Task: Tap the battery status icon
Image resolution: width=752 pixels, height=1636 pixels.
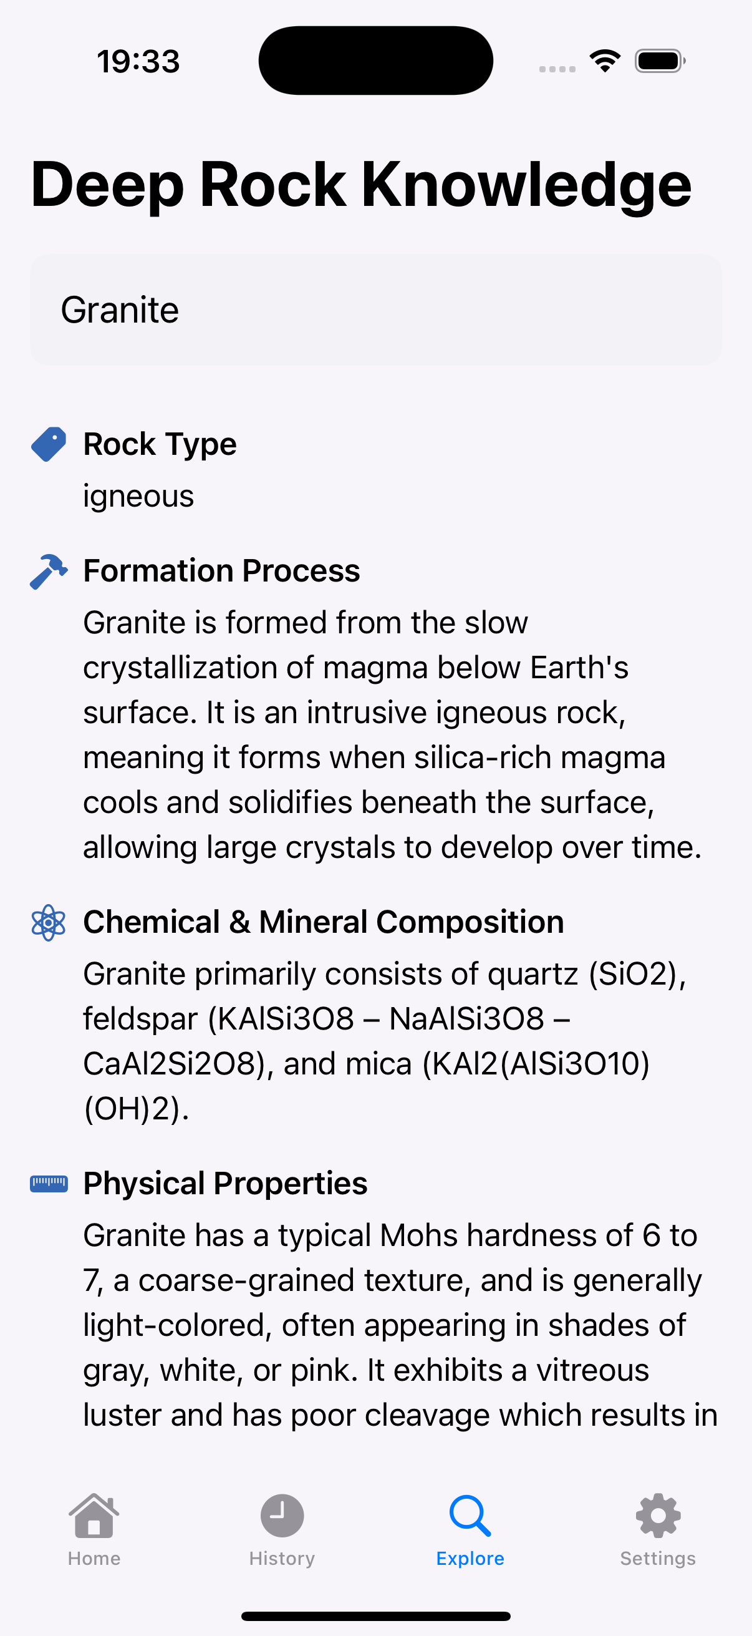Action: click(660, 61)
